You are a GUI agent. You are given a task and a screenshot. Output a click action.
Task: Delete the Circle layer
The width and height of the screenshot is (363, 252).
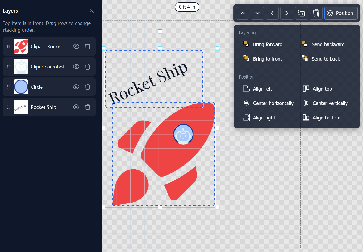click(88, 87)
